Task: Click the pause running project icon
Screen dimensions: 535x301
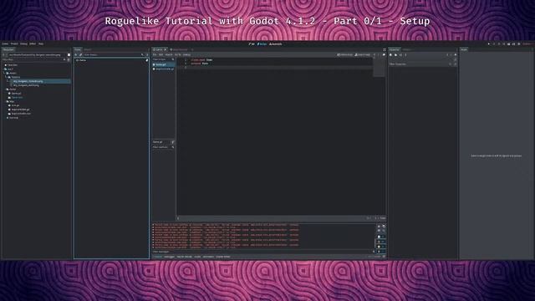Action: pos(494,44)
